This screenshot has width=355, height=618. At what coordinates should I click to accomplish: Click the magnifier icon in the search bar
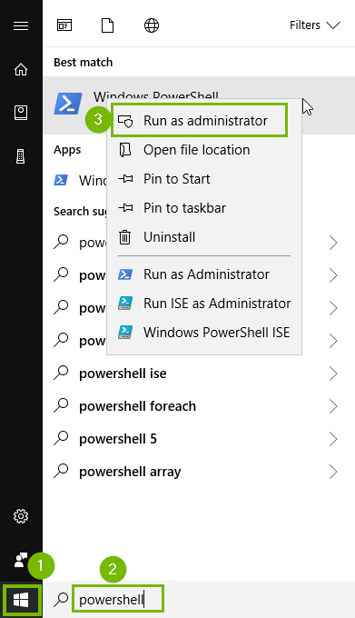pos(61,600)
